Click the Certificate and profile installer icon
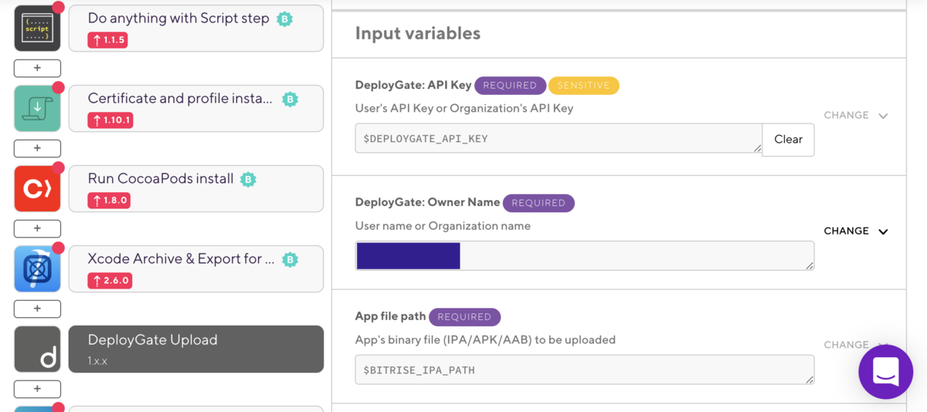Image resolution: width=927 pixels, height=412 pixels. tap(37, 109)
